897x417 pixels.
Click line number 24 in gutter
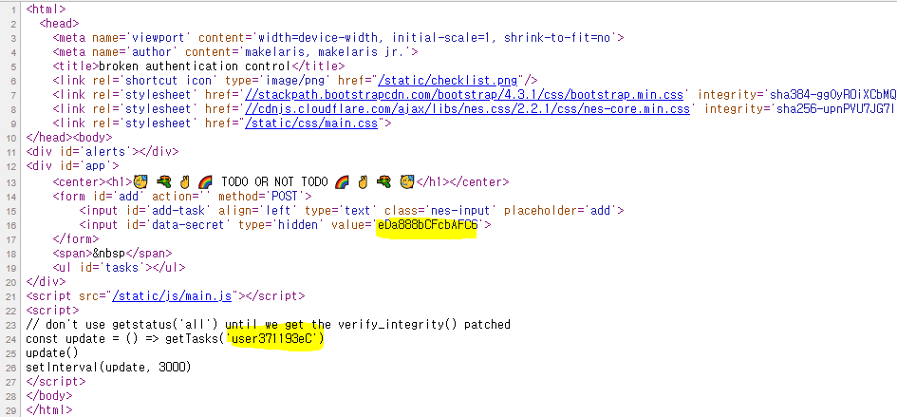pyautogui.click(x=10, y=339)
